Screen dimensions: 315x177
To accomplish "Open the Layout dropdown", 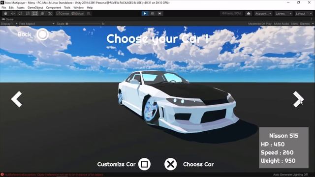I will tap(304, 13).
